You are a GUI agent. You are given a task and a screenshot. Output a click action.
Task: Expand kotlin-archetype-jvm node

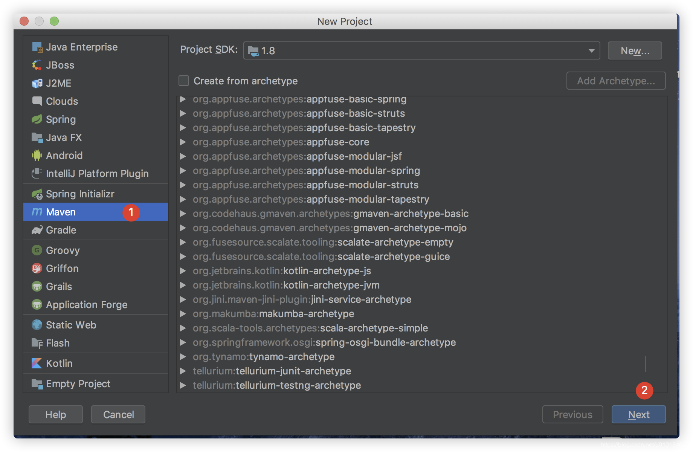click(x=183, y=285)
